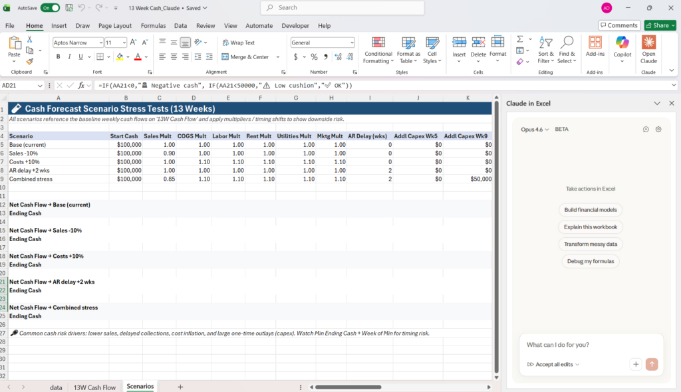The width and height of the screenshot is (681, 392).
Task: Click the Delete cells icon
Action: point(478,43)
